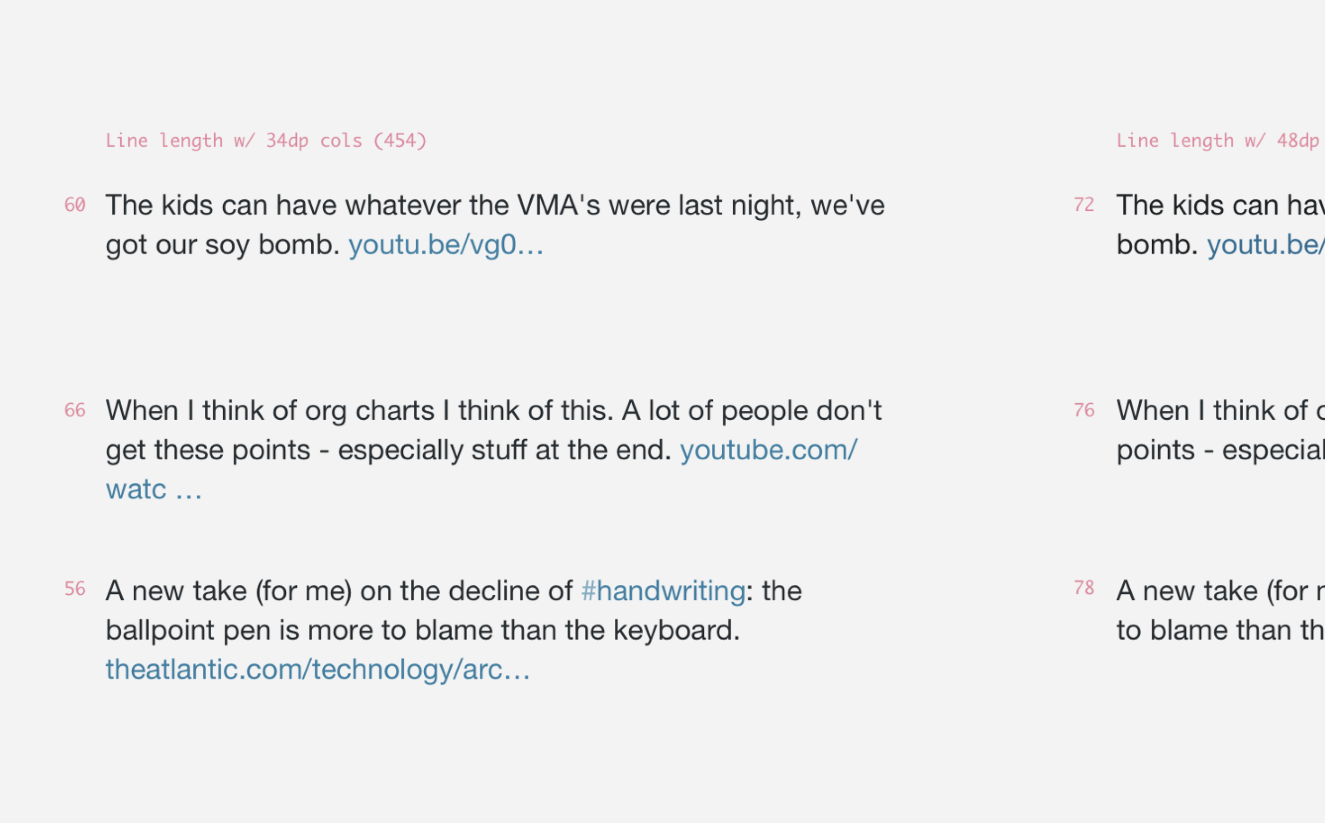
Task: Select the 48dp 'When I think of' tweet
Action: [1219, 411]
